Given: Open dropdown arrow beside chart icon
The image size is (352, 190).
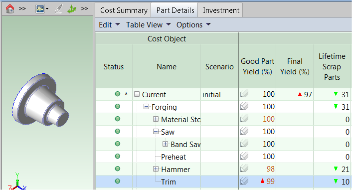Looking at the screenshot, I should 47,9.
